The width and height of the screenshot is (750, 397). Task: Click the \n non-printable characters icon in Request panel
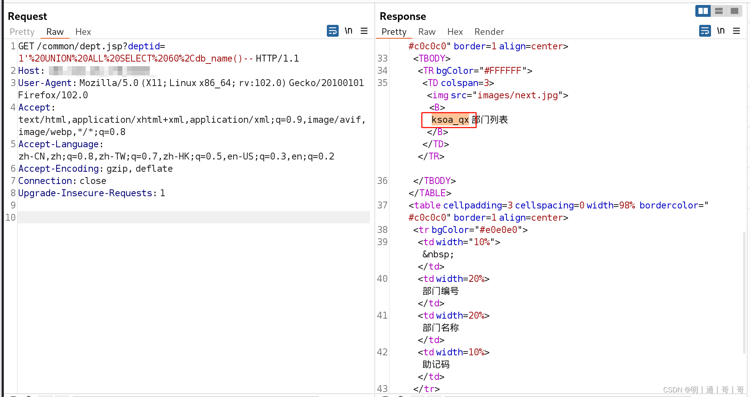pos(348,31)
